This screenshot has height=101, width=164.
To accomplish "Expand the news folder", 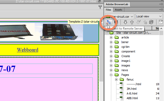I will [x=111, y=70].
